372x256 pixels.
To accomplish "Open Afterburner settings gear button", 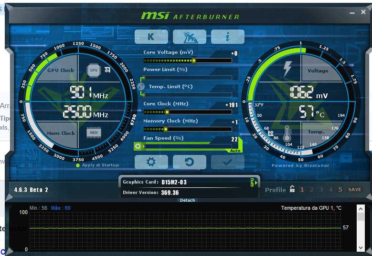I will tap(151, 162).
